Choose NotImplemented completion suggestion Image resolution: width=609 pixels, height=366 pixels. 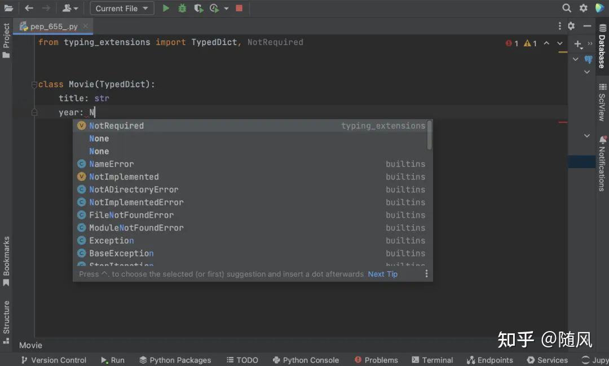251,177
